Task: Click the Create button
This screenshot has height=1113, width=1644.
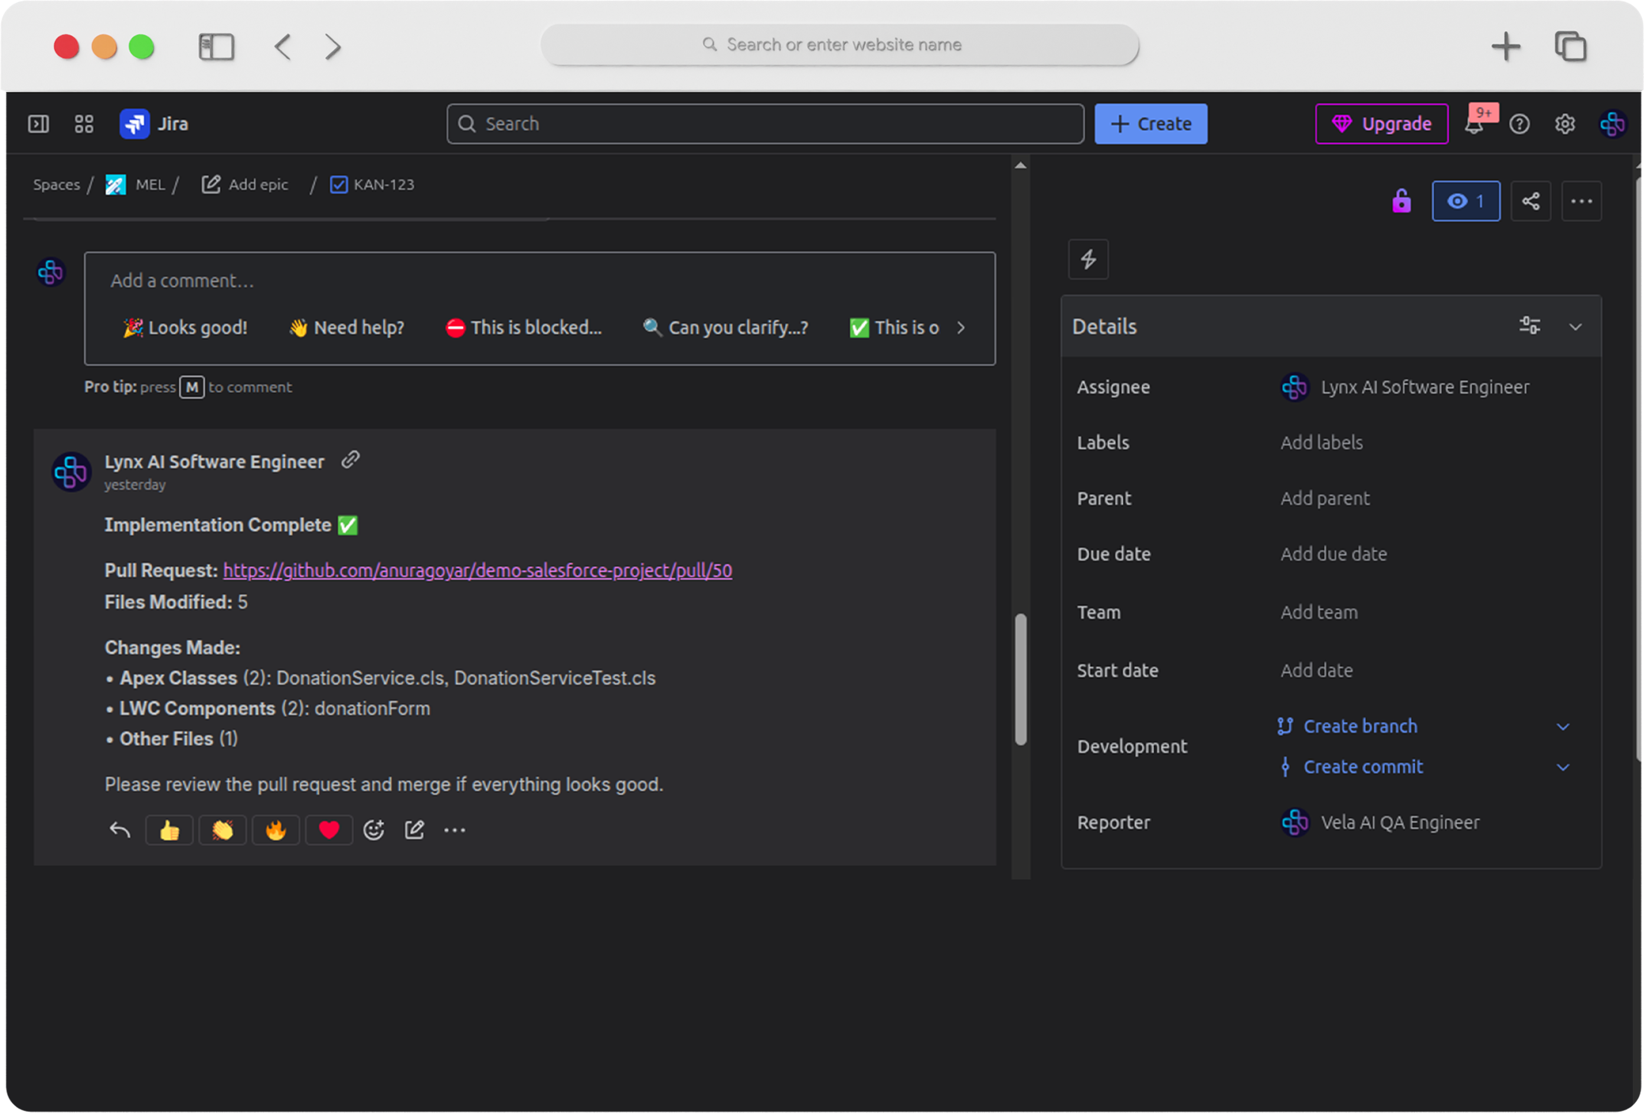Action: (1151, 123)
